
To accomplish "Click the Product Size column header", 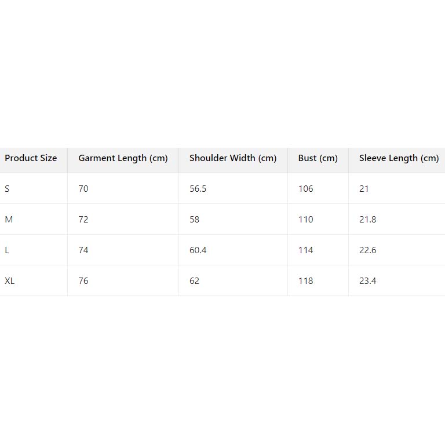I will 31,158.
